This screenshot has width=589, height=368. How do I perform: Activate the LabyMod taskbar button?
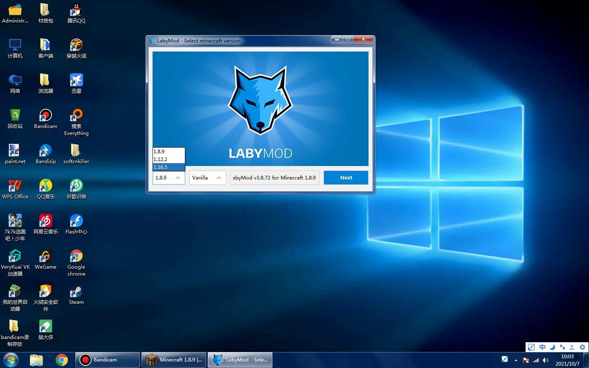[240, 360]
